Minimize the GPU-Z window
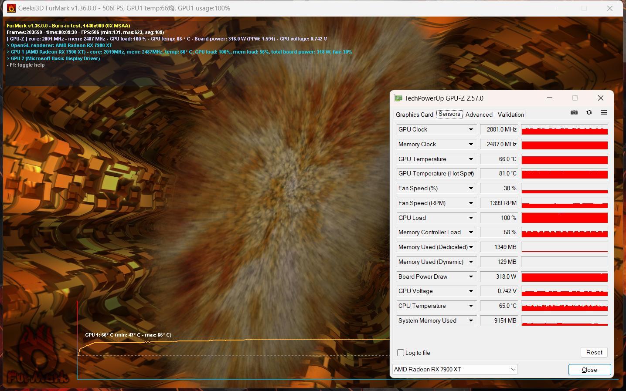 [549, 98]
